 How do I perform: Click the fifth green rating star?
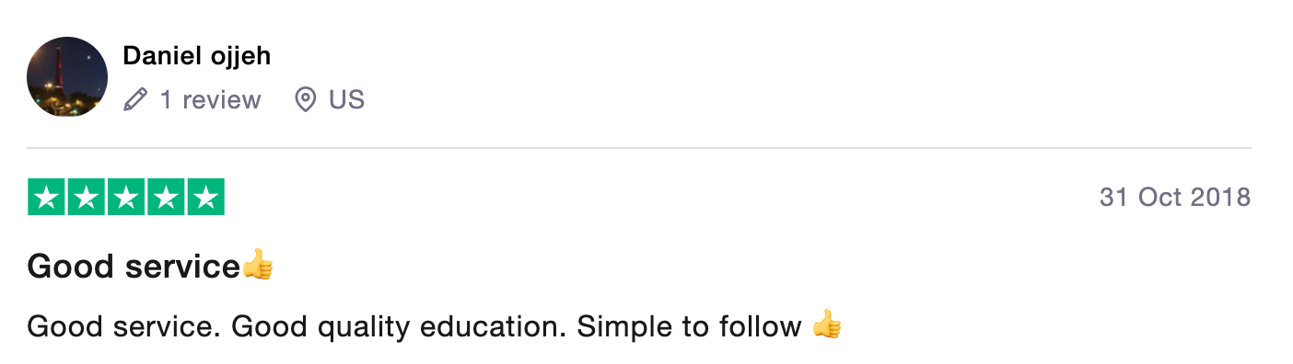click(206, 198)
